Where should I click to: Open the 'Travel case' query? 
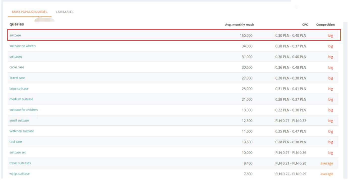17,78
